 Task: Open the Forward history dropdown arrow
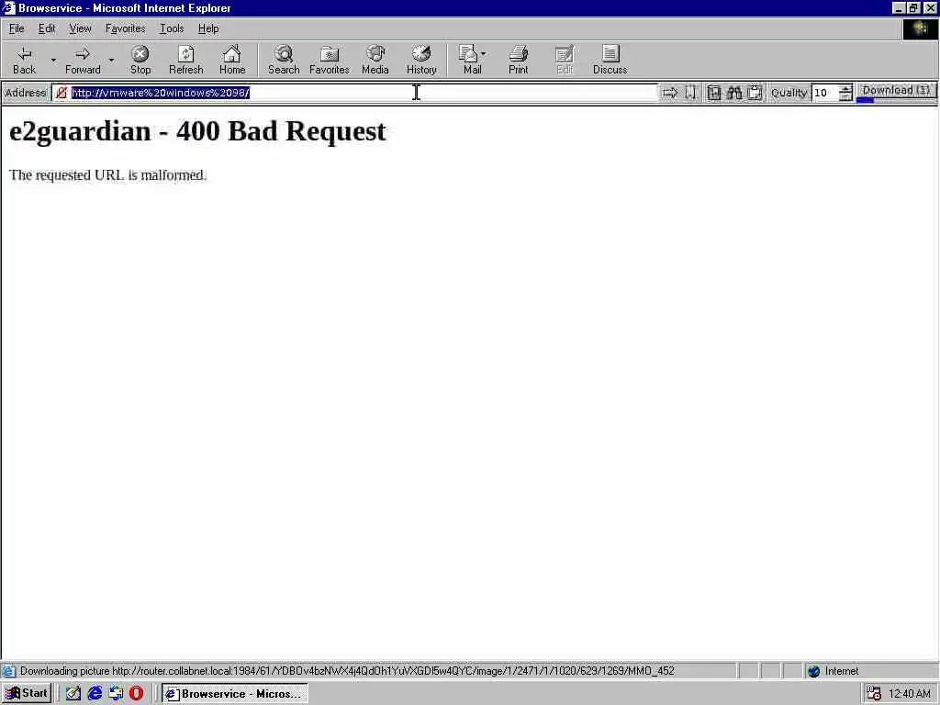pos(111,60)
